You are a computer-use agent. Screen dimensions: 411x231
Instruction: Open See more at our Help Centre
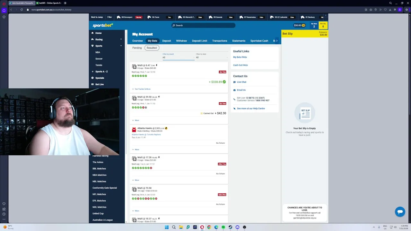(251, 108)
